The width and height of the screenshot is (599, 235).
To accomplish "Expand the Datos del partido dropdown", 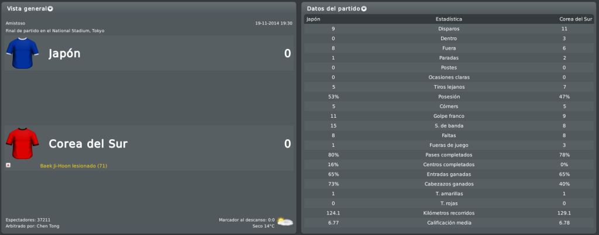I will click(x=364, y=9).
